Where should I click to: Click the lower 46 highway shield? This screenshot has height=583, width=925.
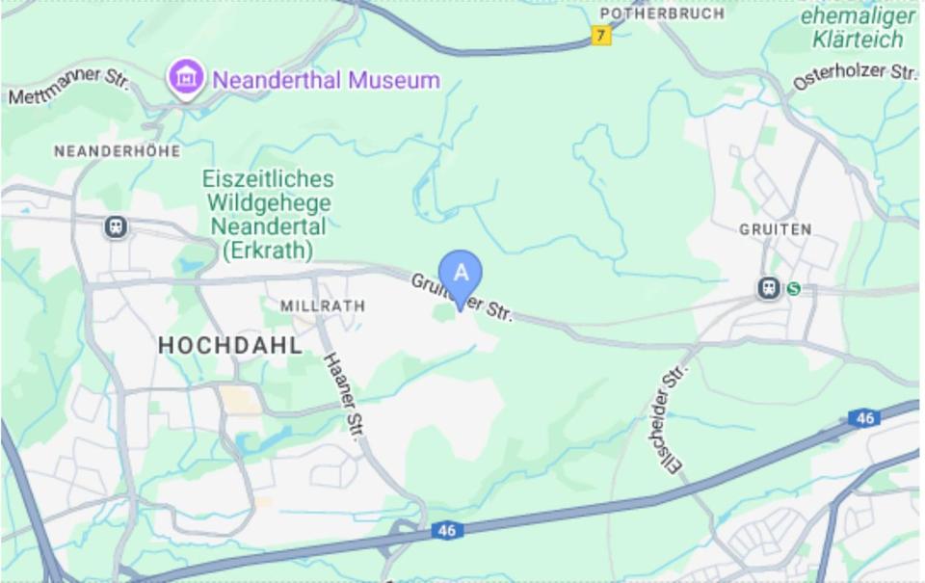click(x=446, y=531)
